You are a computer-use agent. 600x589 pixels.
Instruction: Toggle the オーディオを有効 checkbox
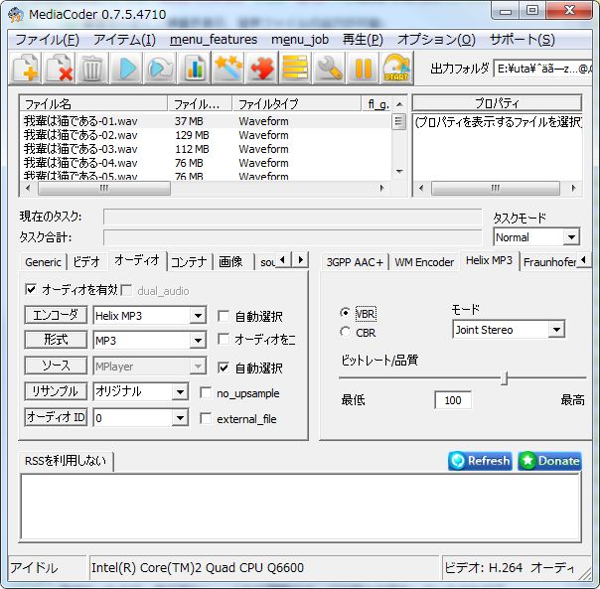click(x=31, y=289)
